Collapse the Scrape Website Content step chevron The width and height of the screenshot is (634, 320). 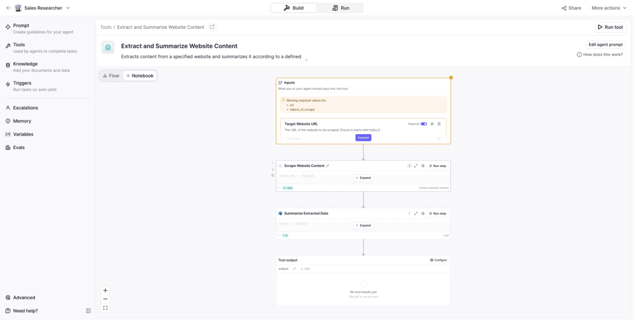point(280,166)
